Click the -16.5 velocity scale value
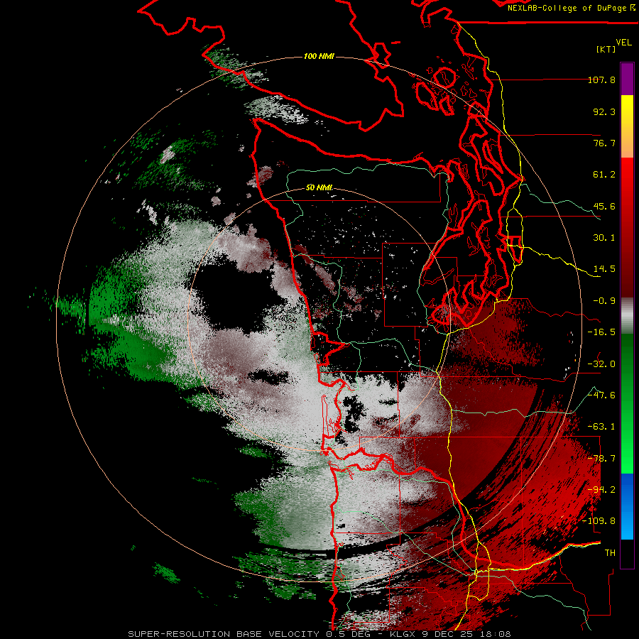The image size is (639, 639). (x=601, y=332)
